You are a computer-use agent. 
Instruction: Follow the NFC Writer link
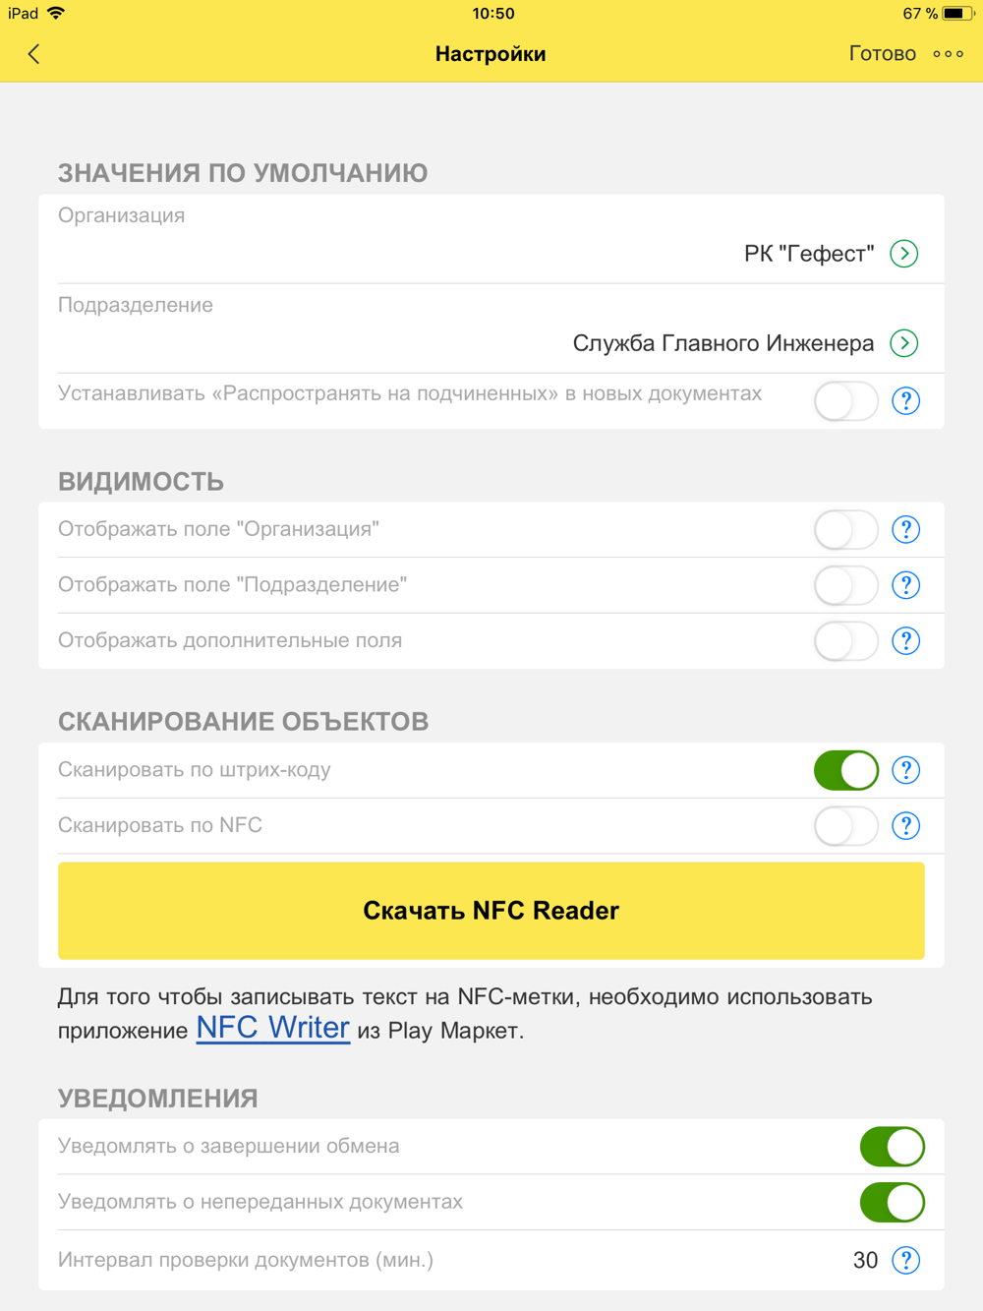(x=273, y=1028)
